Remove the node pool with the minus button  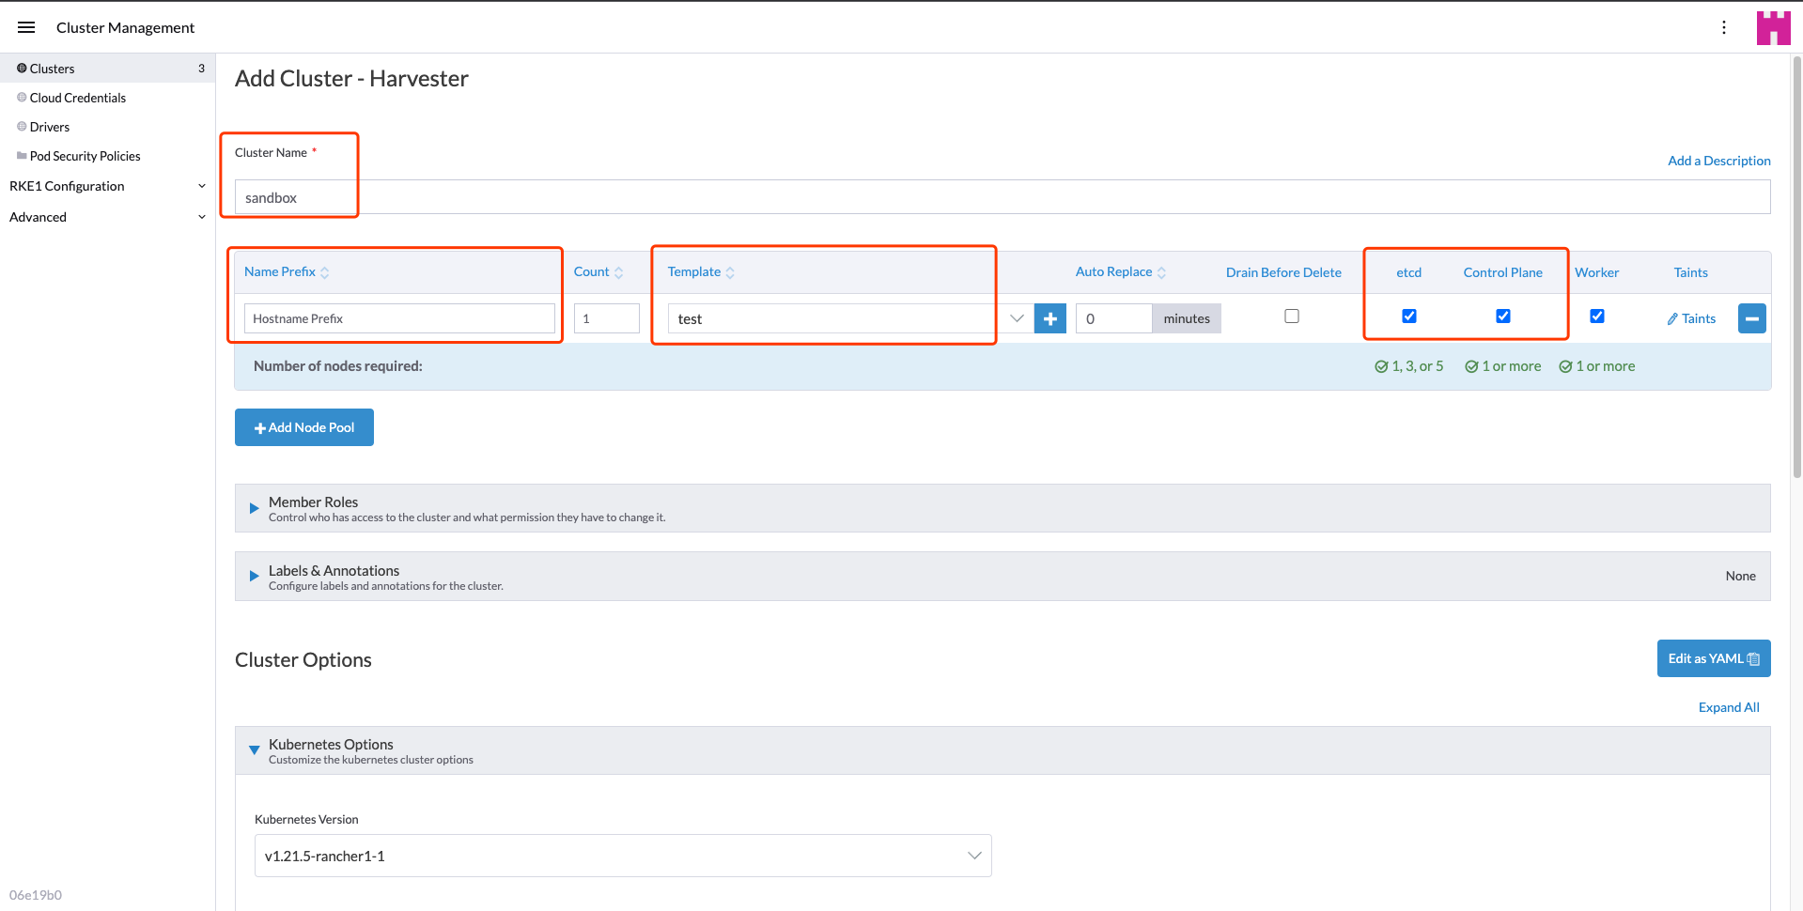[1751, 318]
